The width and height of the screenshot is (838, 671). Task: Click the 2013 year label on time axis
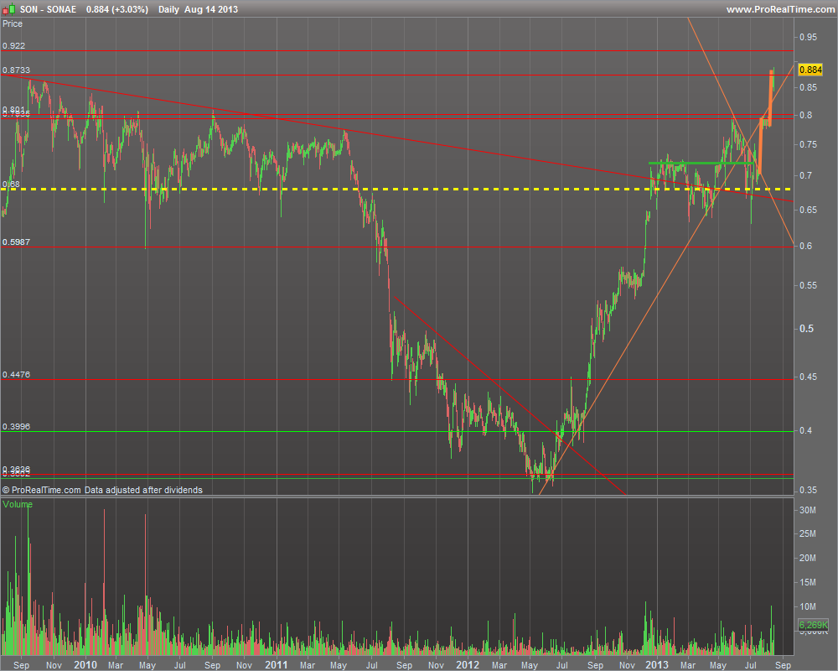pos(657,664)
